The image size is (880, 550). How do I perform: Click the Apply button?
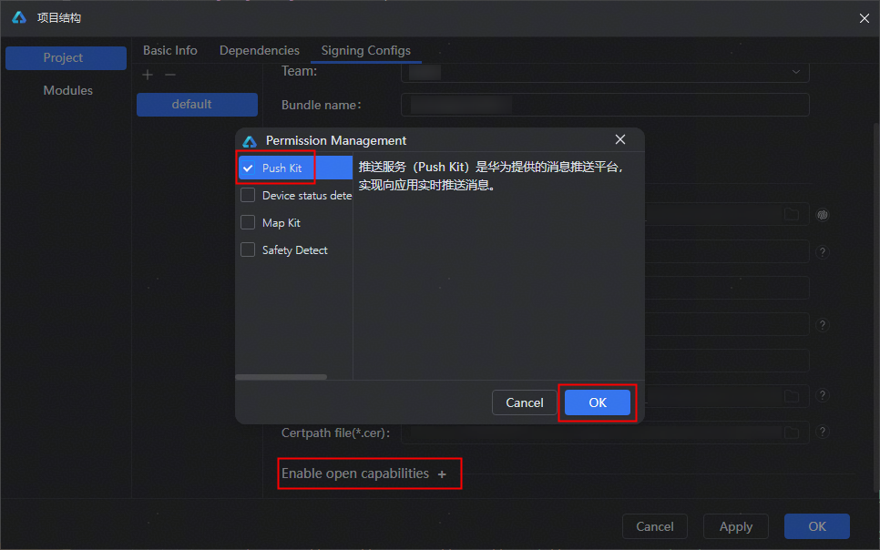[x=735, y=526]
